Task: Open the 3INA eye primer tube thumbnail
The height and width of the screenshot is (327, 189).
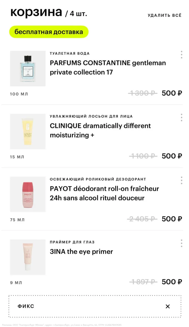Action: [x=28, y=257]
